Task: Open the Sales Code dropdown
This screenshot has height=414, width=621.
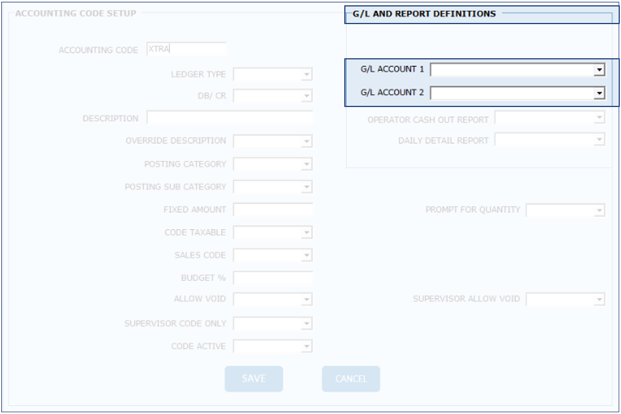Action: [x=306, y=256]
